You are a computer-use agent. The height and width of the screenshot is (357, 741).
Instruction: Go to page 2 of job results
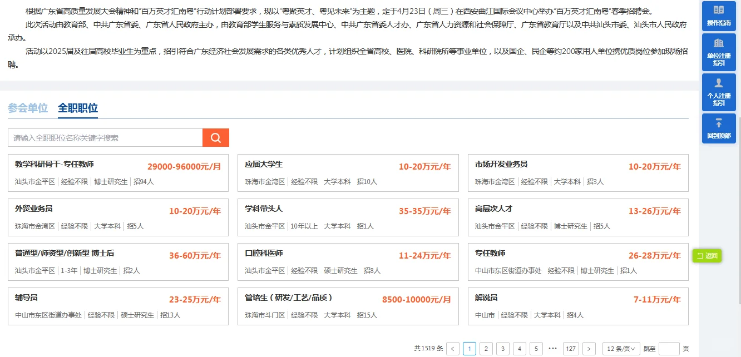point(486,348)
